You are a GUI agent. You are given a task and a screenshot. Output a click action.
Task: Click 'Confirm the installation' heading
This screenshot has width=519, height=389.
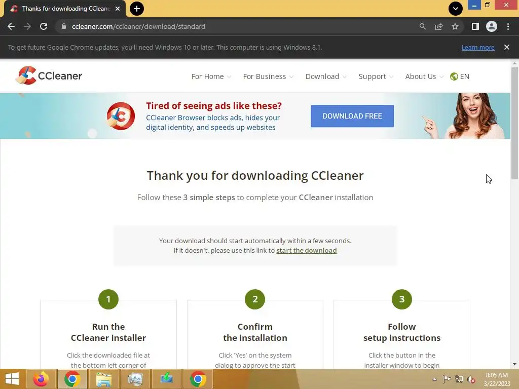tap(255, 332)
